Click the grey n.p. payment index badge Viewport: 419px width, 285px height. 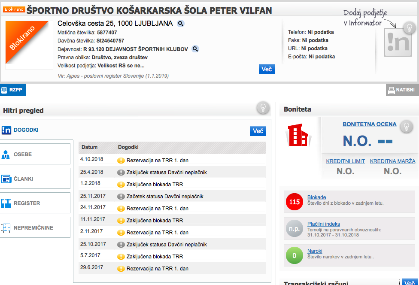click(x=295, y=229)
